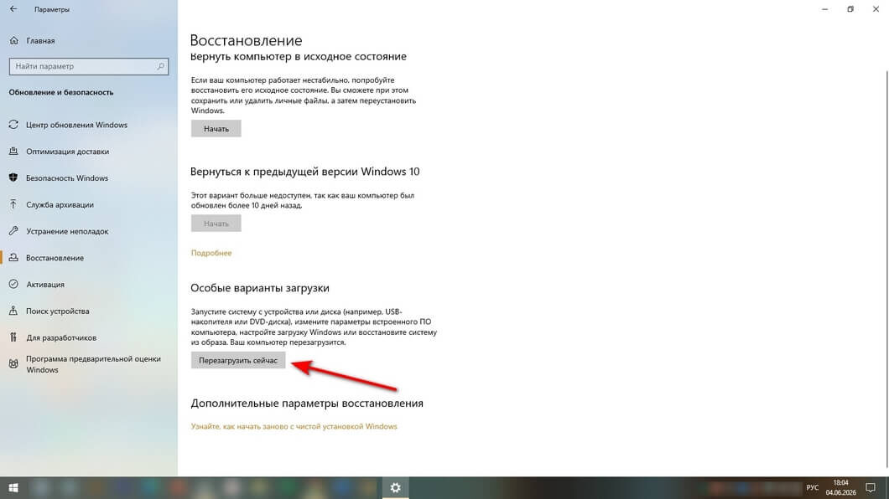Open Подробнее link
The height and width of the screenshot is (499, 889).
point(211,253)
